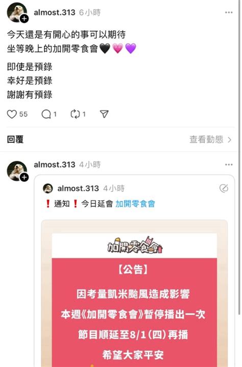242x367 pixels.
Task: Open almost.313 profile from reply username
Action: click(x=55, y=164)
